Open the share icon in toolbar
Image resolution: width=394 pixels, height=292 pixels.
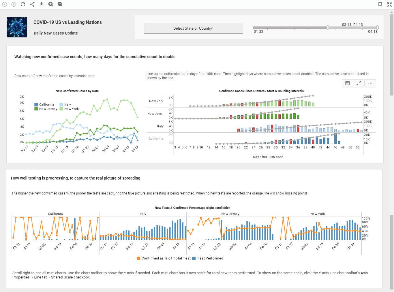point(32,4)
